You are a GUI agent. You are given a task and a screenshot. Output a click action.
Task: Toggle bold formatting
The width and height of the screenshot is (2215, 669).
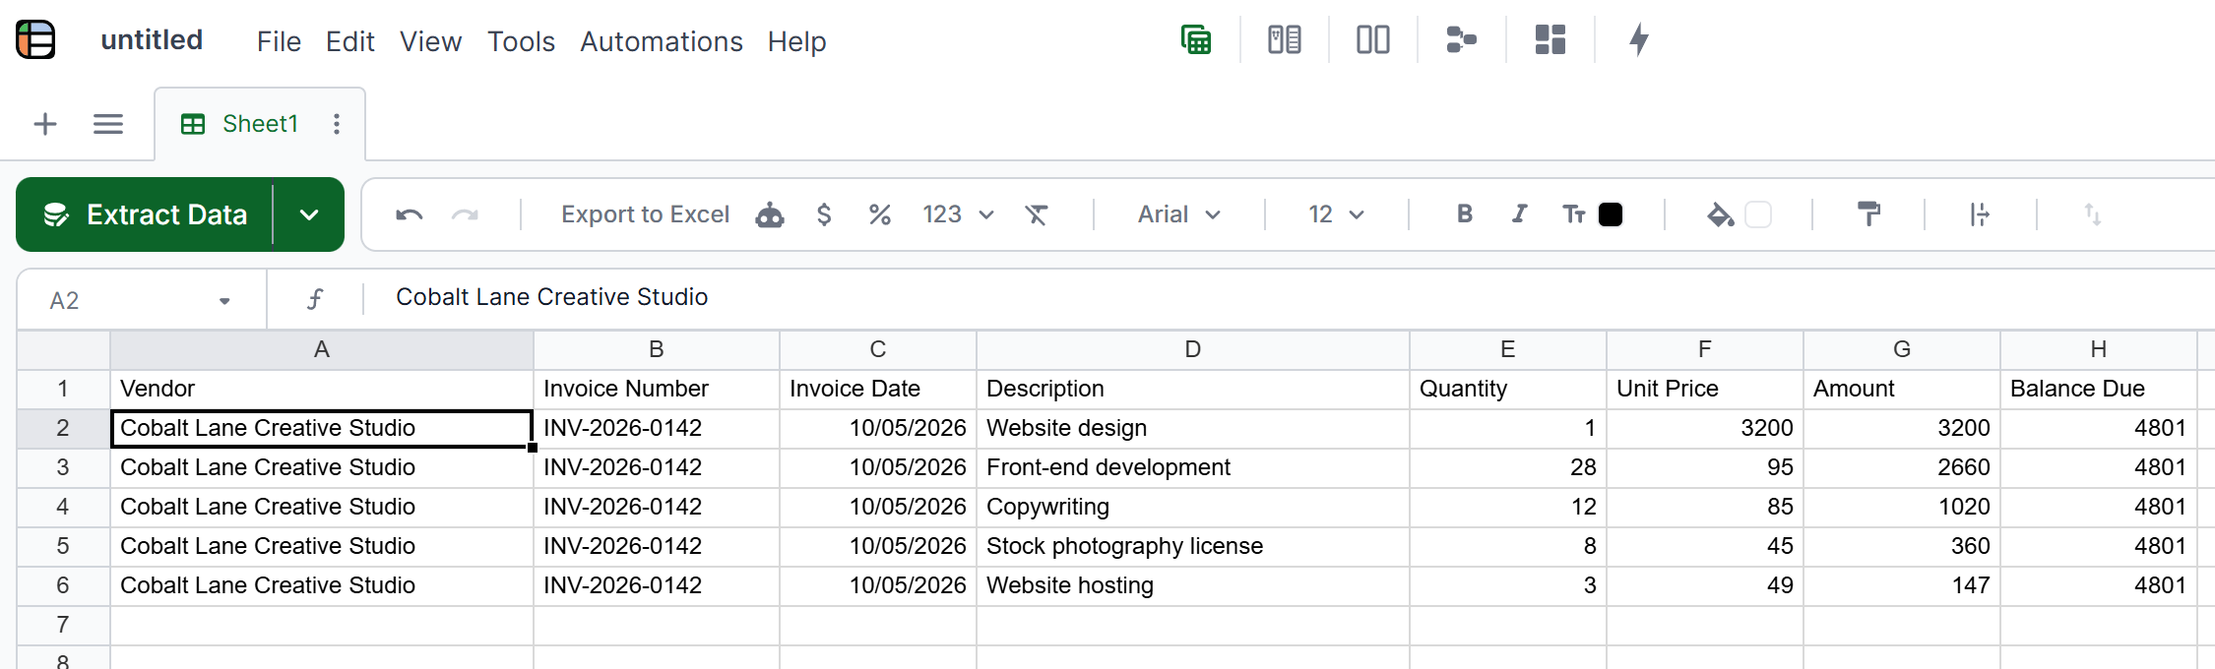(1465, 214)
